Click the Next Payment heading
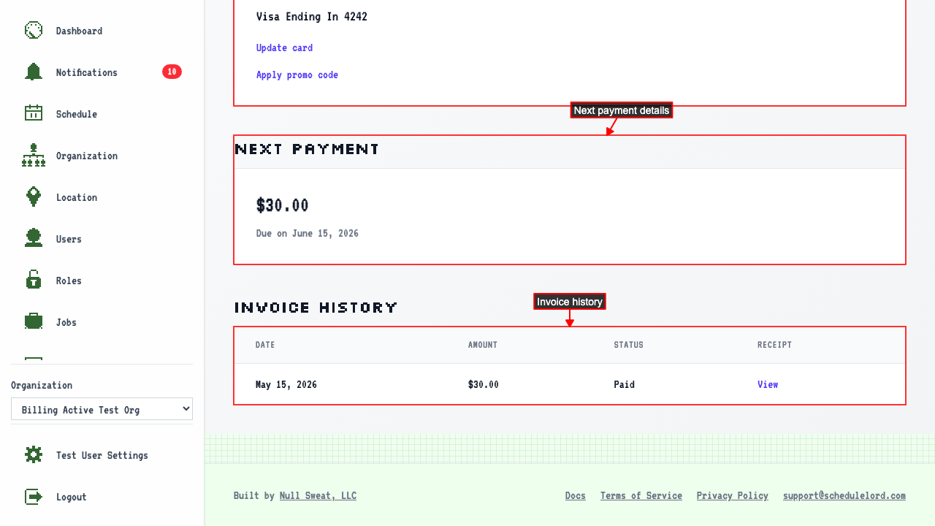Screen dimensions: 935x526 point(308,149)
